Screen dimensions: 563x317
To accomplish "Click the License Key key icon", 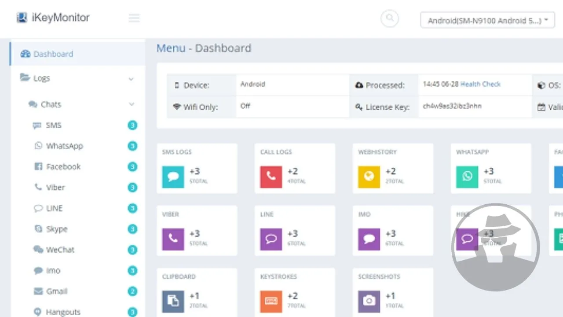I will (x=359, y=107).
